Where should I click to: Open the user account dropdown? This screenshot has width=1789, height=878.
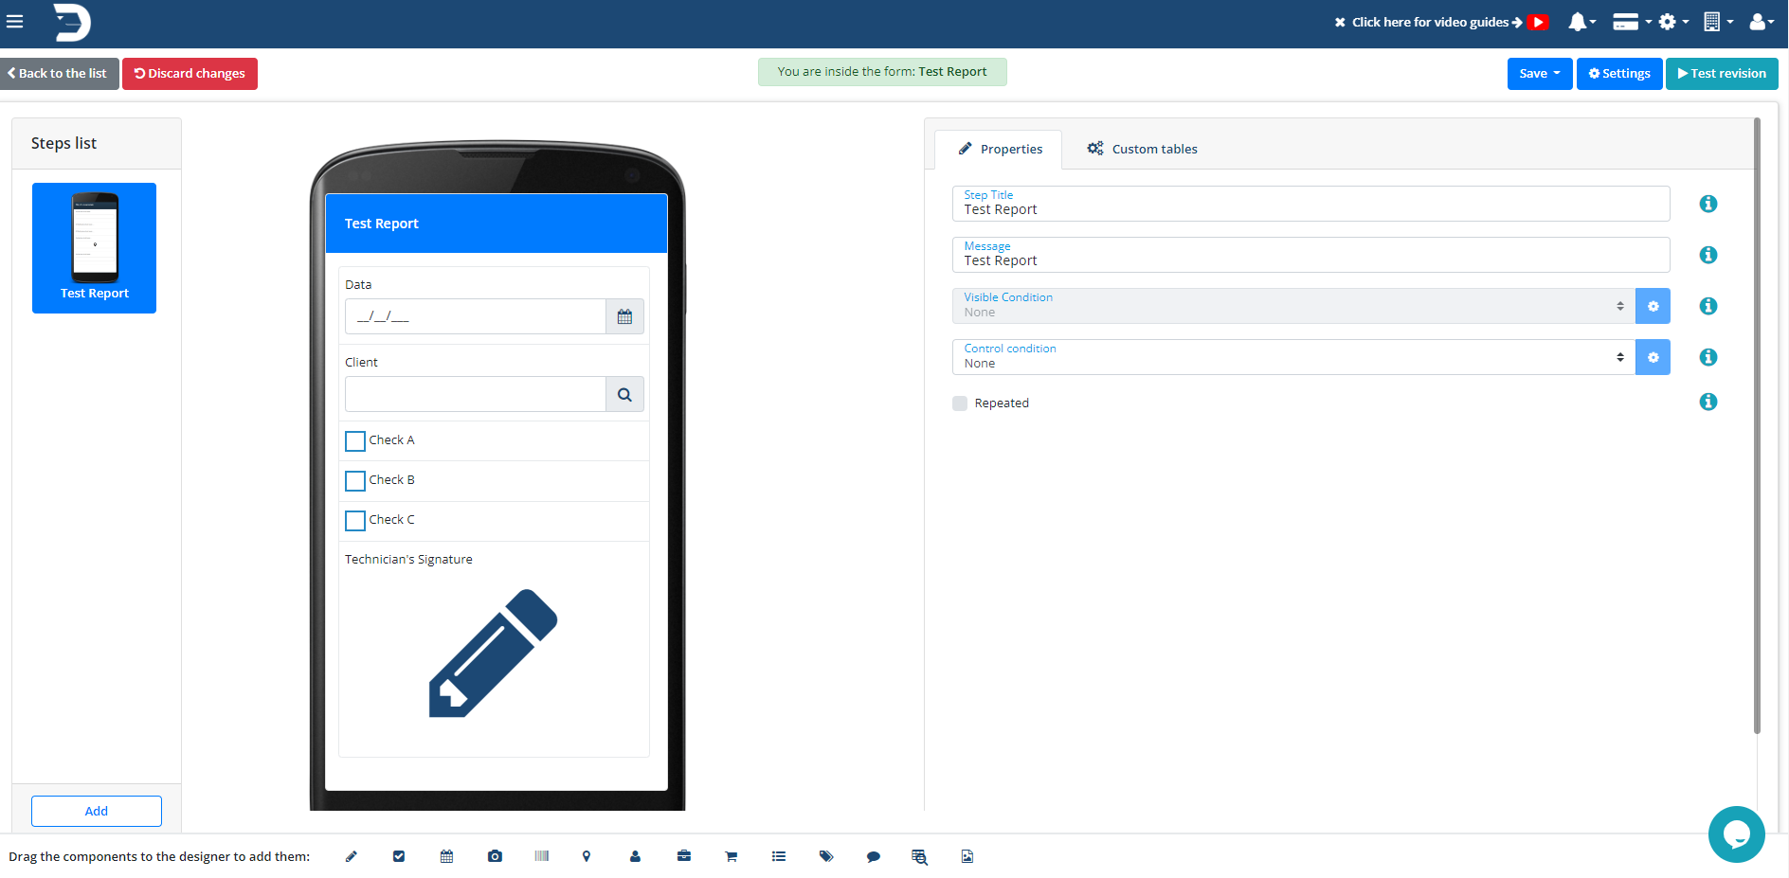click(x=1762, y=22)
